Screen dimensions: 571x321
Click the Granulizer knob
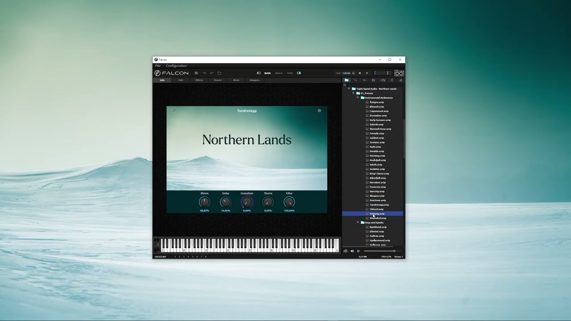pyautogui.click(x=247, y=202)
